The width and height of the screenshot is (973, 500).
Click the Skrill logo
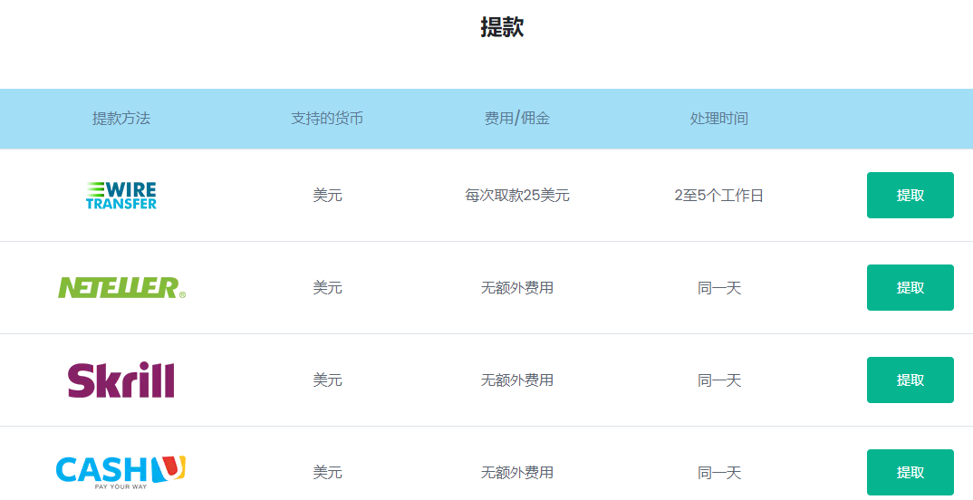coord(121,380)
